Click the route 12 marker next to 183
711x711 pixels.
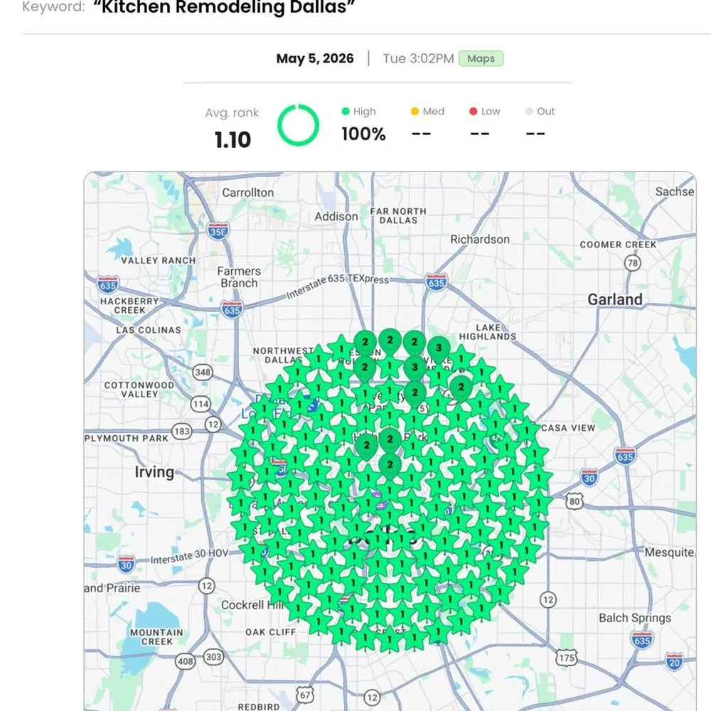click(213, 424)
